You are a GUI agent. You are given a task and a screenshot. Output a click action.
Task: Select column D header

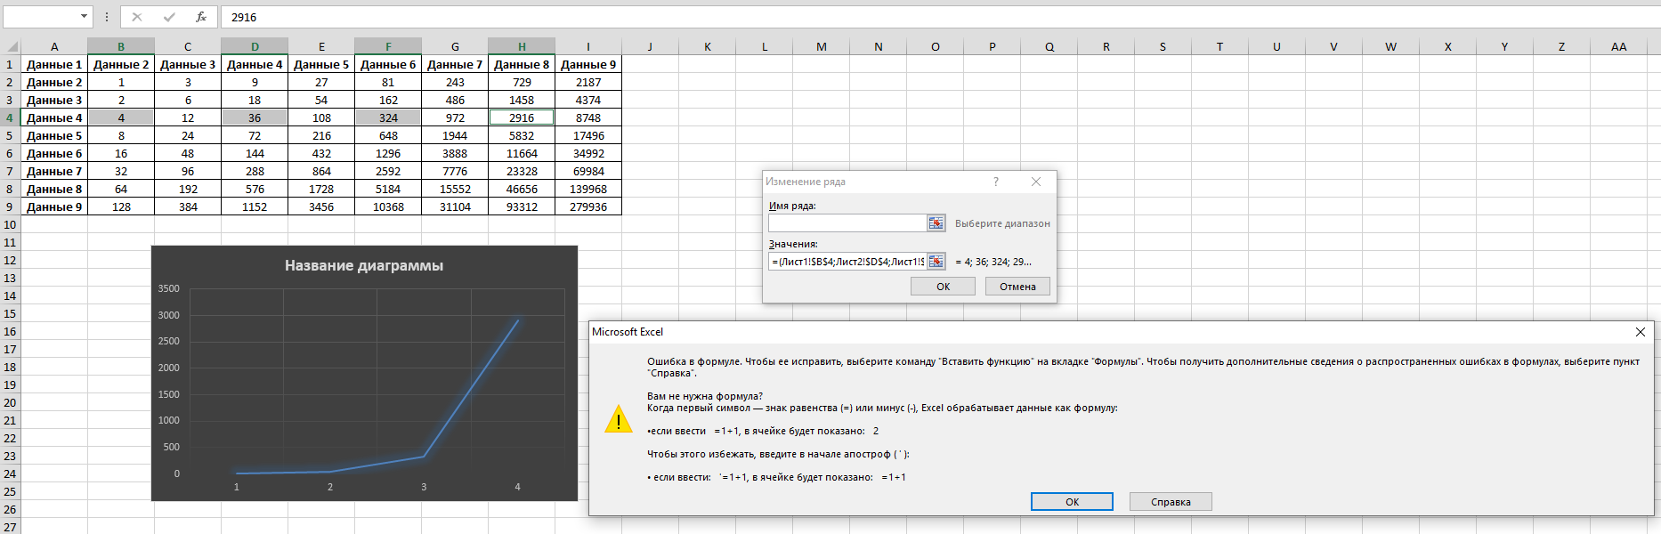pos(255,46)
